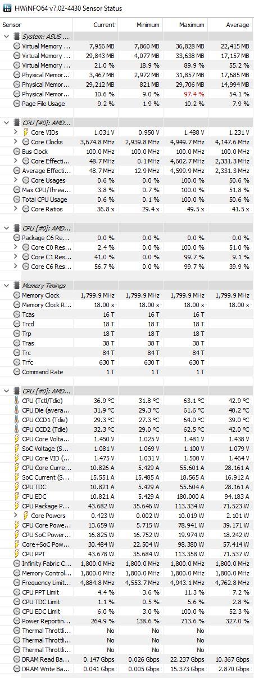This screenshot has height=678, width=254.
Task: Click the clock icon beside Bus Clock
Action: [x=16, y=151]
